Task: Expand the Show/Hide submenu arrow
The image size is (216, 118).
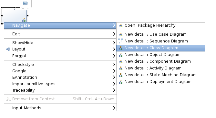Action: 114,43
